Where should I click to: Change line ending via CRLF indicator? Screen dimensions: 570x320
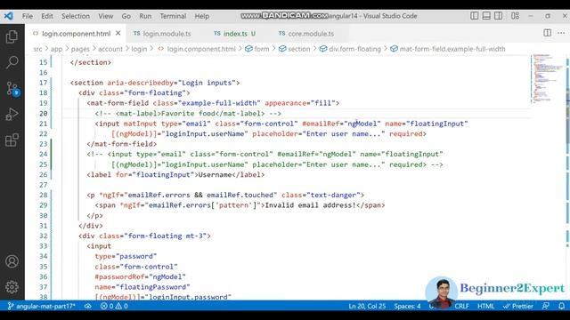pos(461,306)
